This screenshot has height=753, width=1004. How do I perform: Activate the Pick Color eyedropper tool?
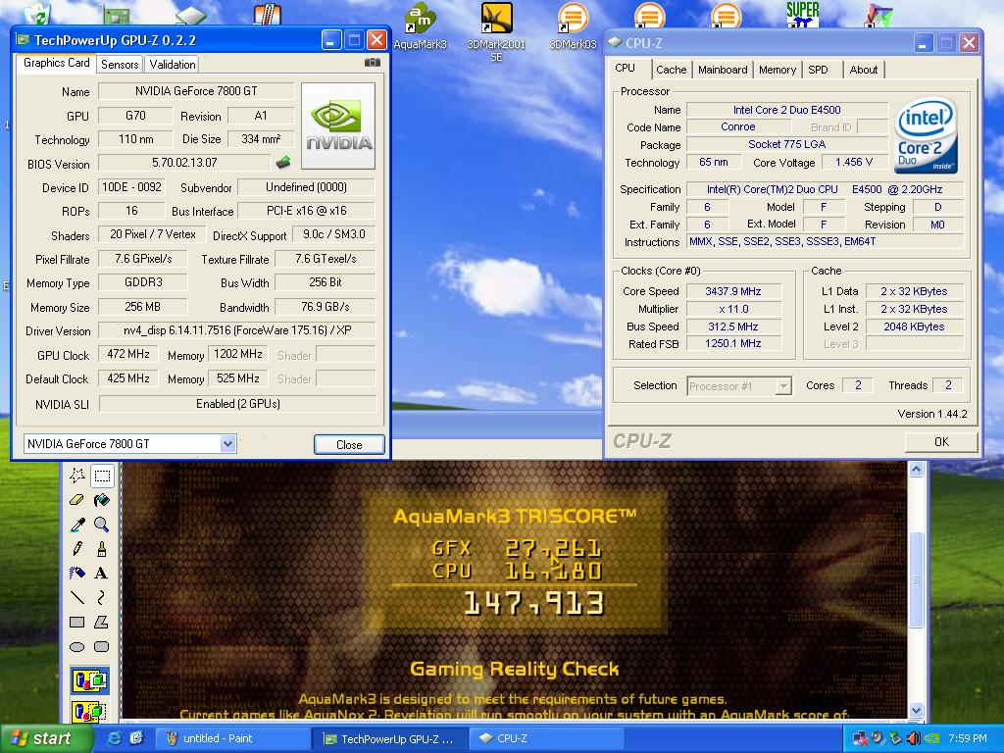click(76, 525)
